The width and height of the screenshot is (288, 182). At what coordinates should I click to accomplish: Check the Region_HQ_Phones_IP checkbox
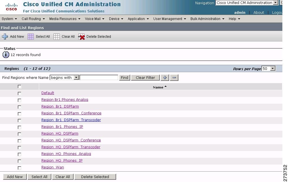pos(19,161)
